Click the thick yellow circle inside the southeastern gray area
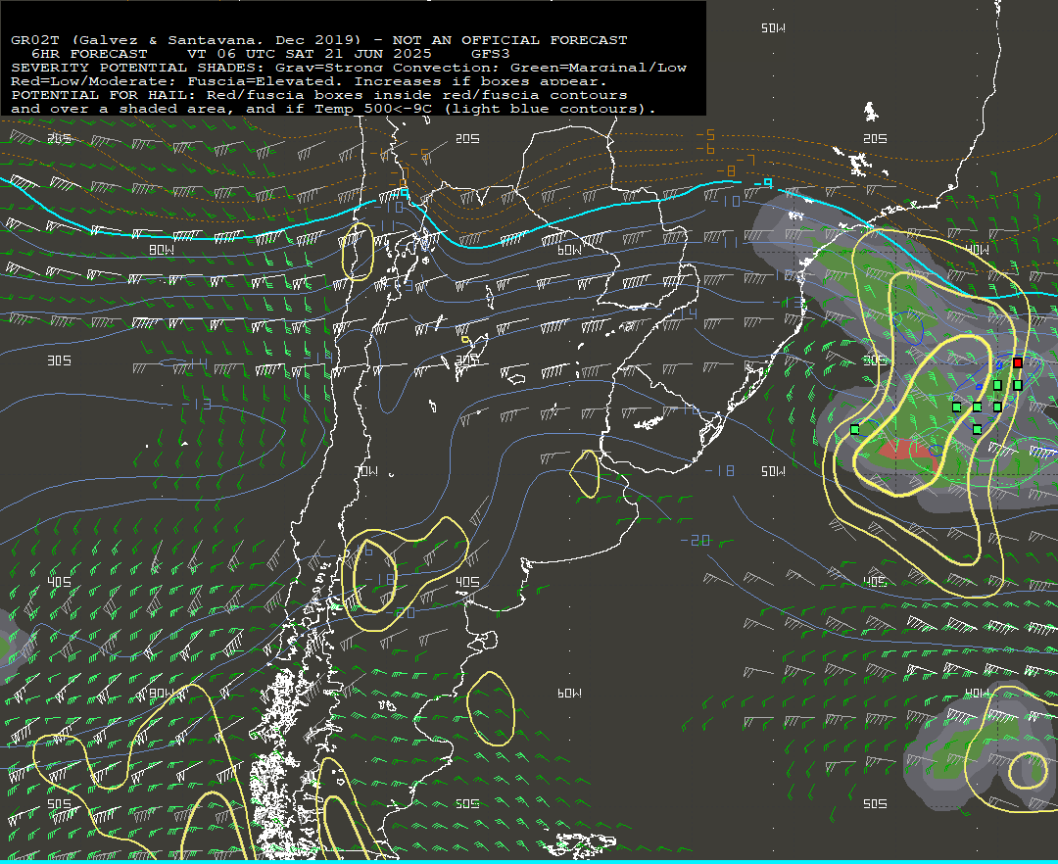 1028,772
